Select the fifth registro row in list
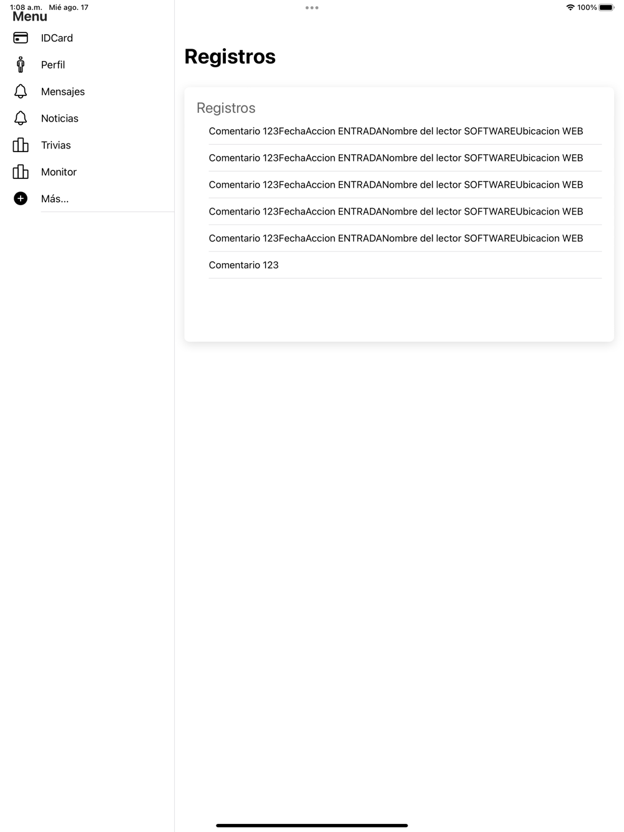This screenshot has width=624, height=832. [x=399, y=239]
